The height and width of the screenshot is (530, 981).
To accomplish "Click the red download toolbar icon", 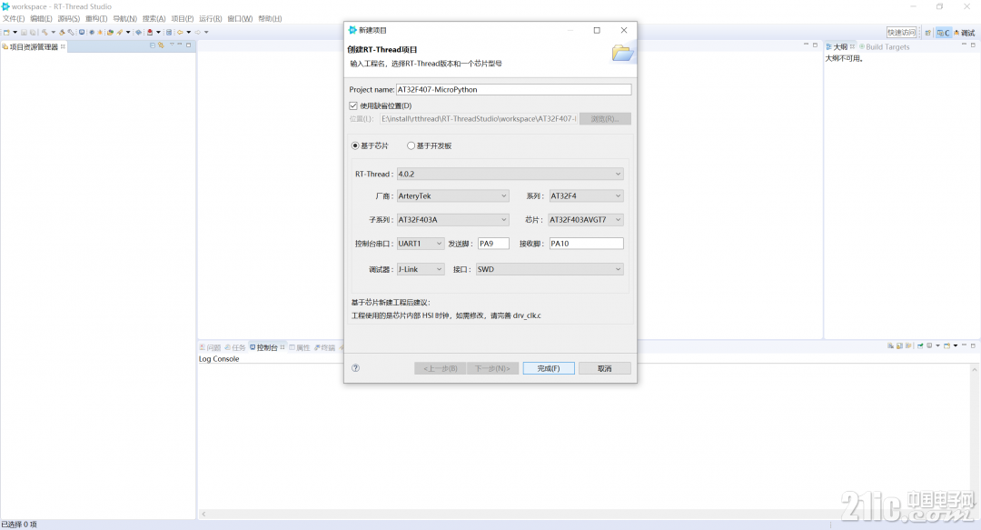I will pos(150,32).
